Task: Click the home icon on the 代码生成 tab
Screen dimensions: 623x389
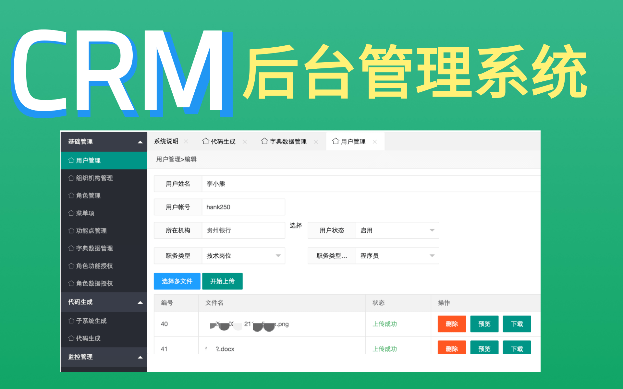Action: coord(205,141)
